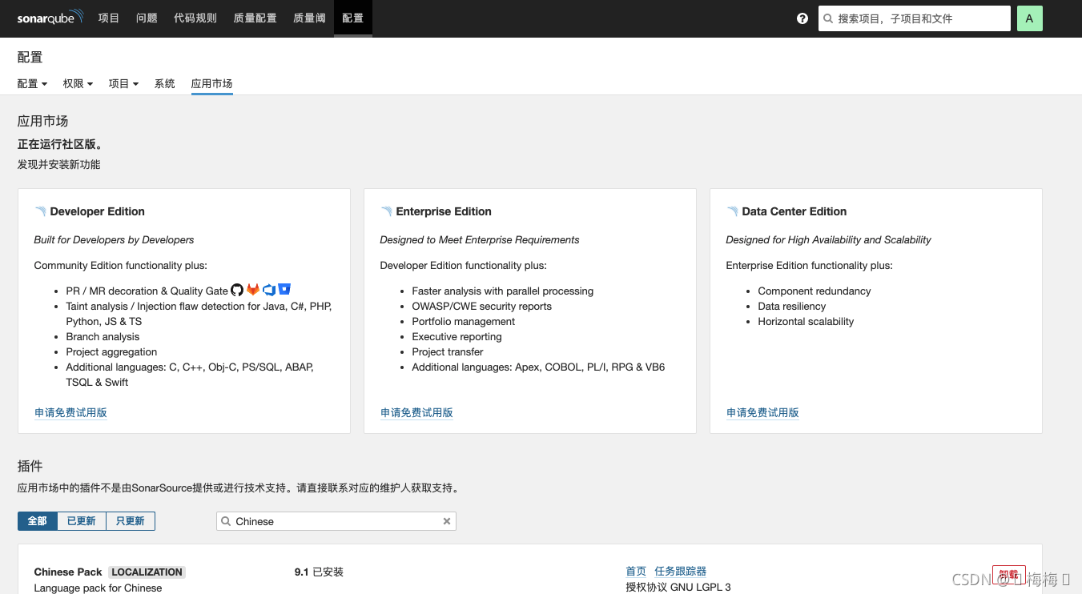Click the 9.1 已安装 version text
The height and width of the screenshot is (594, 1082).
tap(319, 572)
